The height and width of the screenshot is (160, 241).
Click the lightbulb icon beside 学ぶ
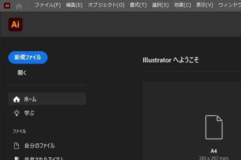(x=17, y=113)
